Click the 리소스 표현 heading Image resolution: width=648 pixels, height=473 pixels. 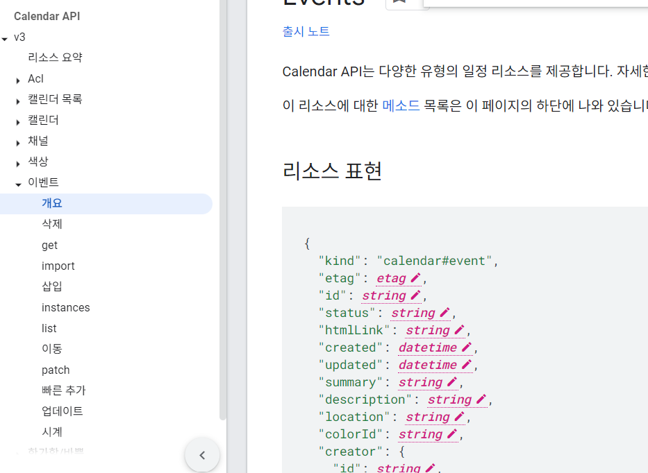tap(332, 171)
